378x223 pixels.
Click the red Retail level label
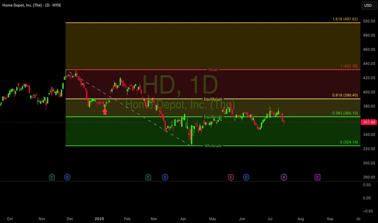[213, 70]
